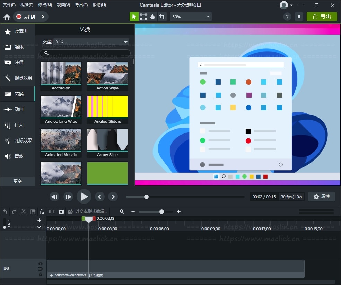
Task: Click the scissors Cut icon
Action: point(24,211)
